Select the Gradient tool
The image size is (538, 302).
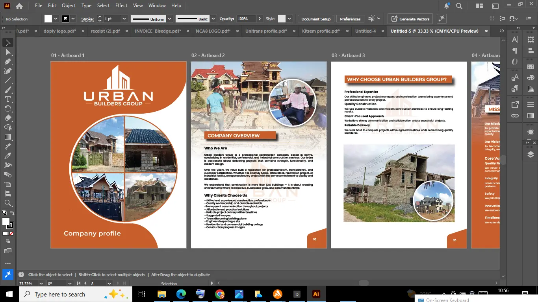point(8,137)
